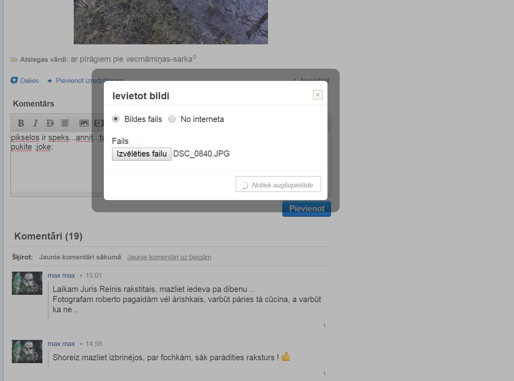Toggle bold formatting in comment editor
514x381 pixels.
(x=21, y=123)
